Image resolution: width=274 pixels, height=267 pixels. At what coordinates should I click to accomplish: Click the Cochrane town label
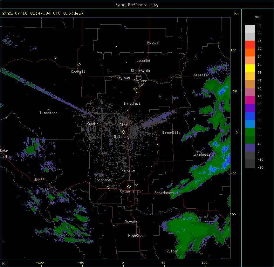[102, 180]
